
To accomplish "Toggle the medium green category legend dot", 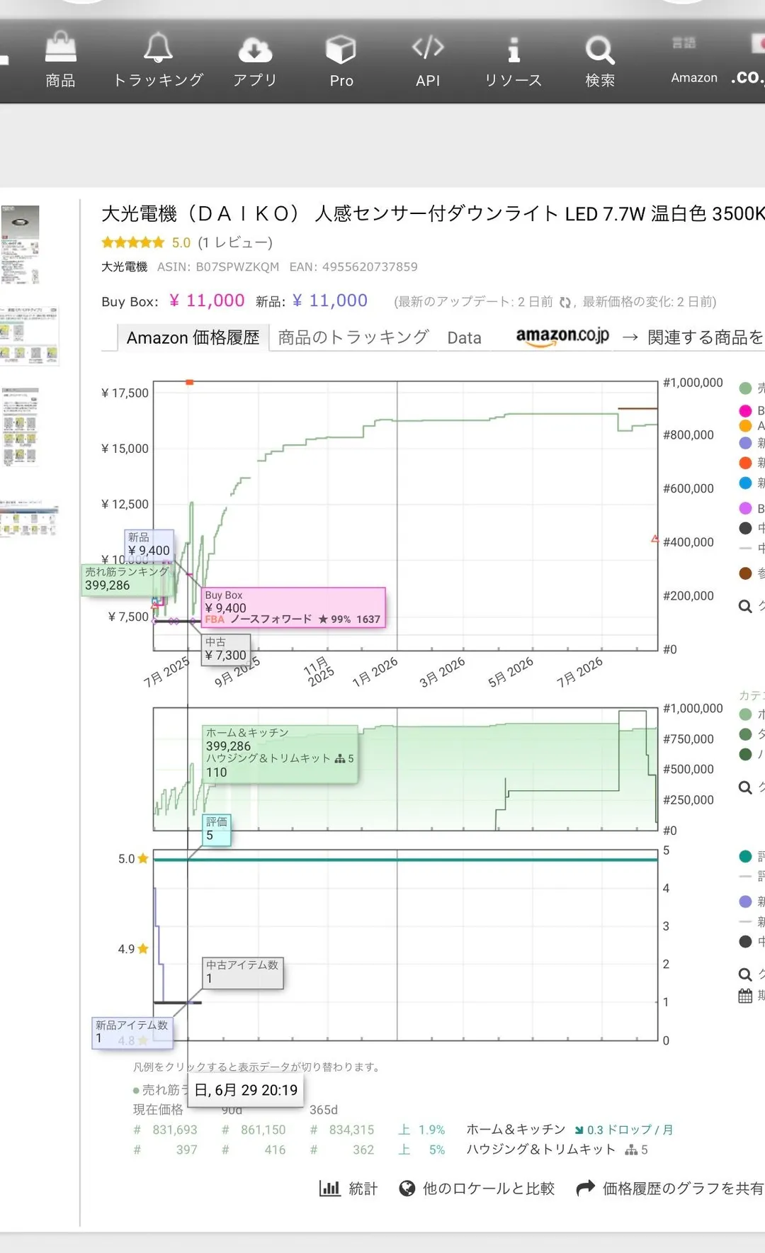I will click(x=745, y=734).
